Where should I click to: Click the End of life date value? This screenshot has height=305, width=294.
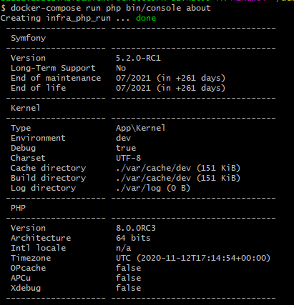click(171, 88)
